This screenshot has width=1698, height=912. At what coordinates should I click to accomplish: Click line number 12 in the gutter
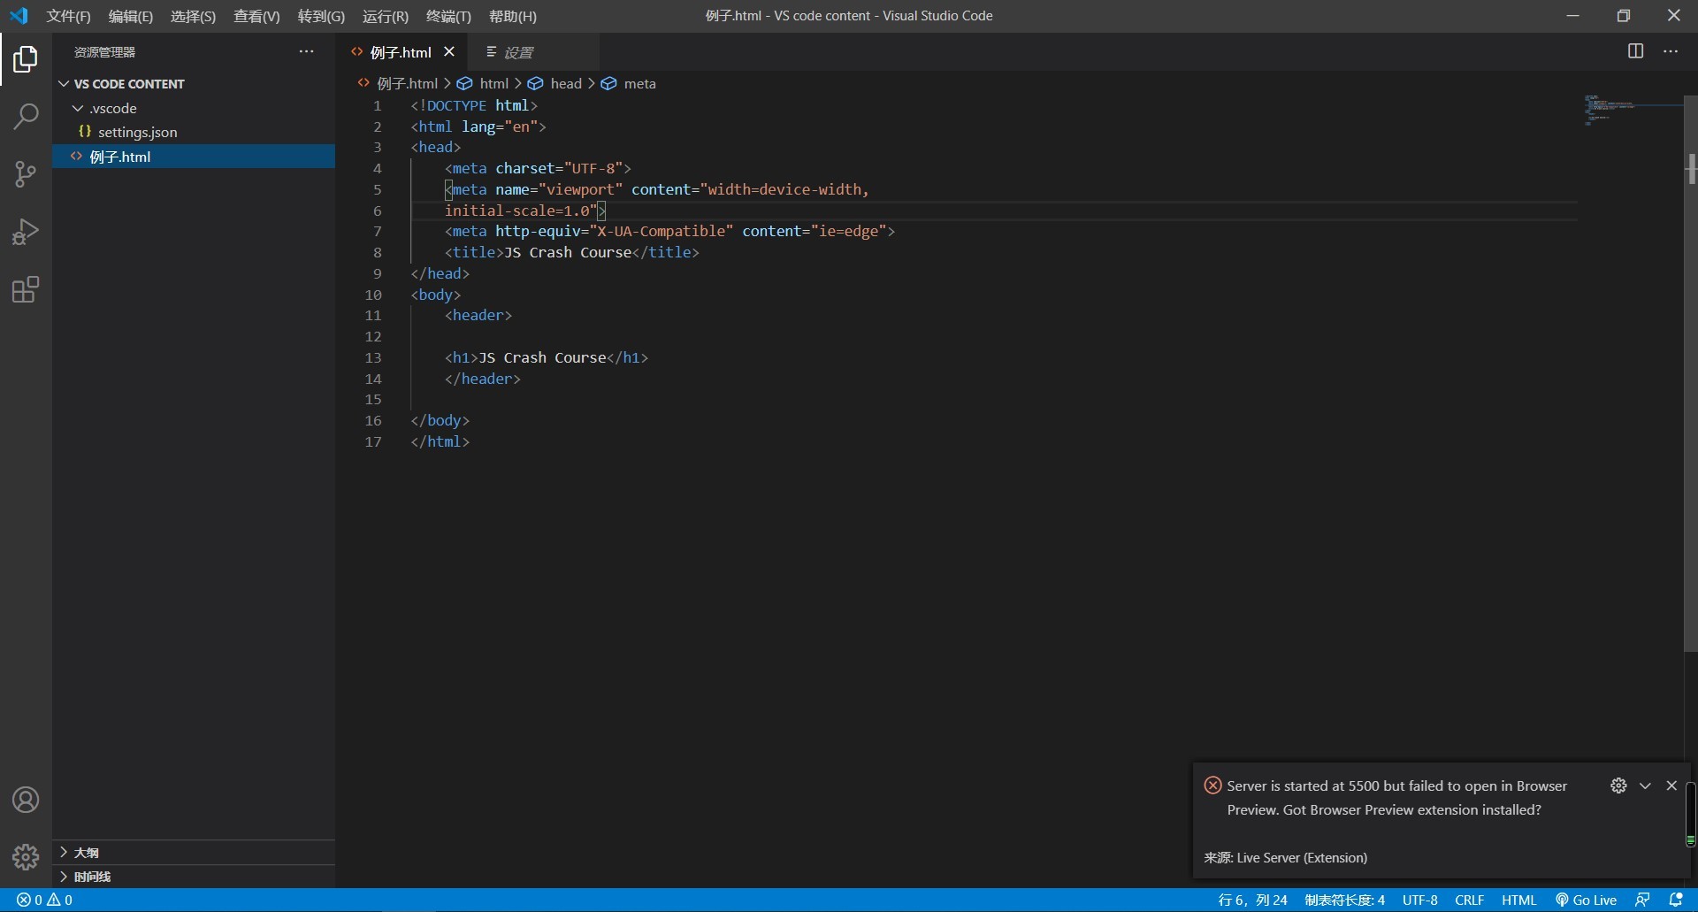click(373, 336)
